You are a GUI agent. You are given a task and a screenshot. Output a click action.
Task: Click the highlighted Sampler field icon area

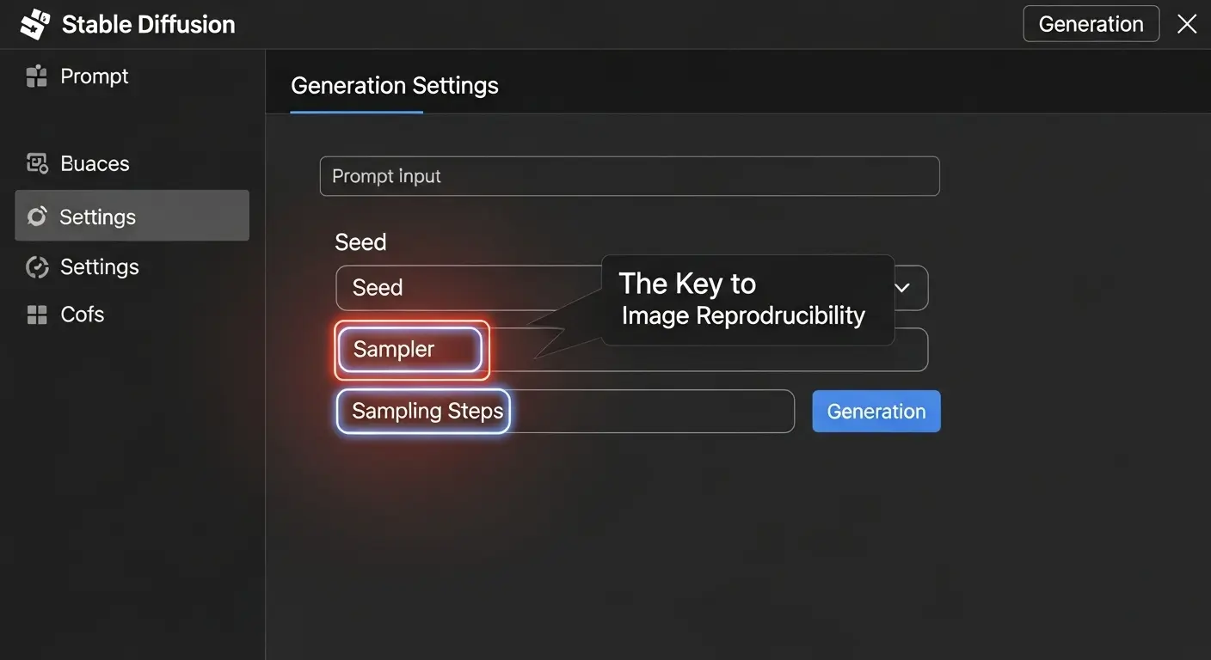411,349
